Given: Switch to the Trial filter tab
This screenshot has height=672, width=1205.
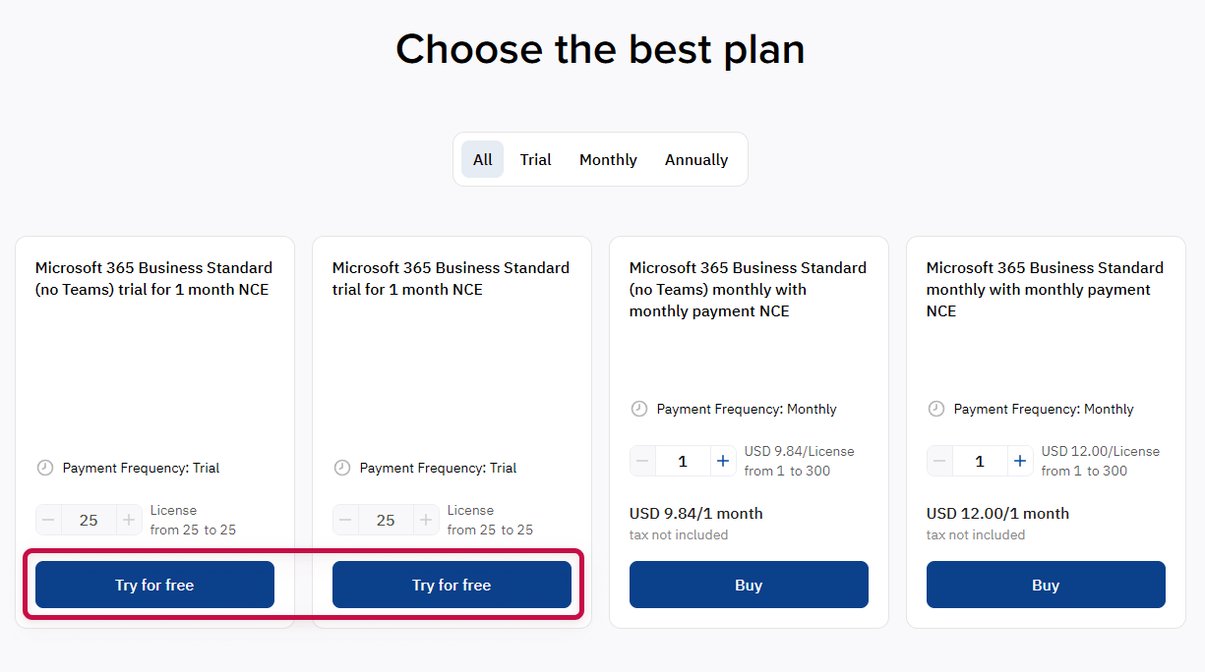Looking at the screenshot, I should coord(535,159).
